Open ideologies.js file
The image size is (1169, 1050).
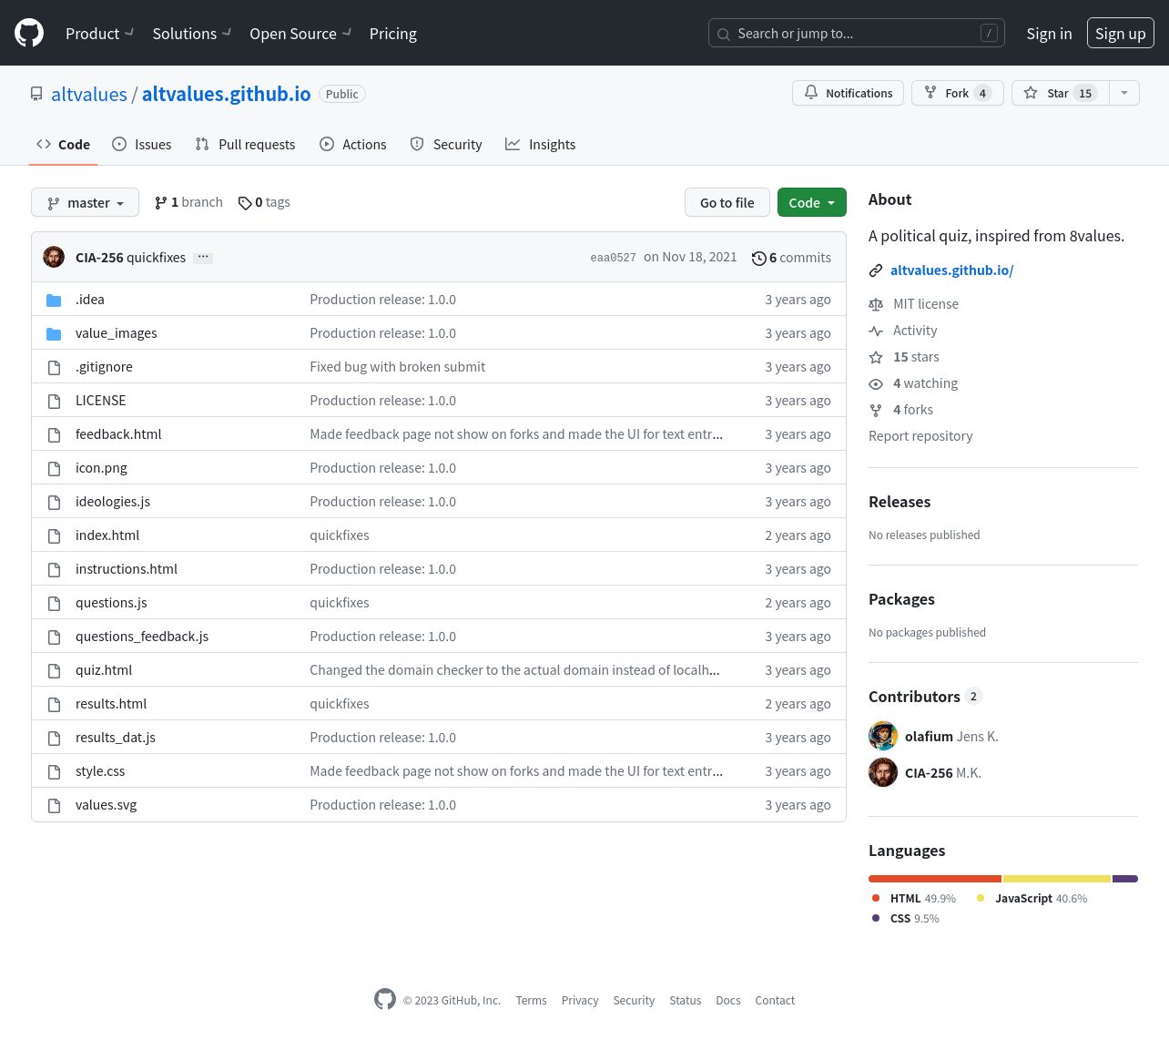click(113, 502)
